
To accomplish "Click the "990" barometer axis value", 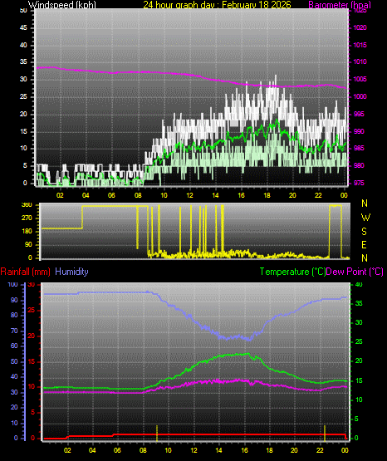I will [x=359, y=131].
